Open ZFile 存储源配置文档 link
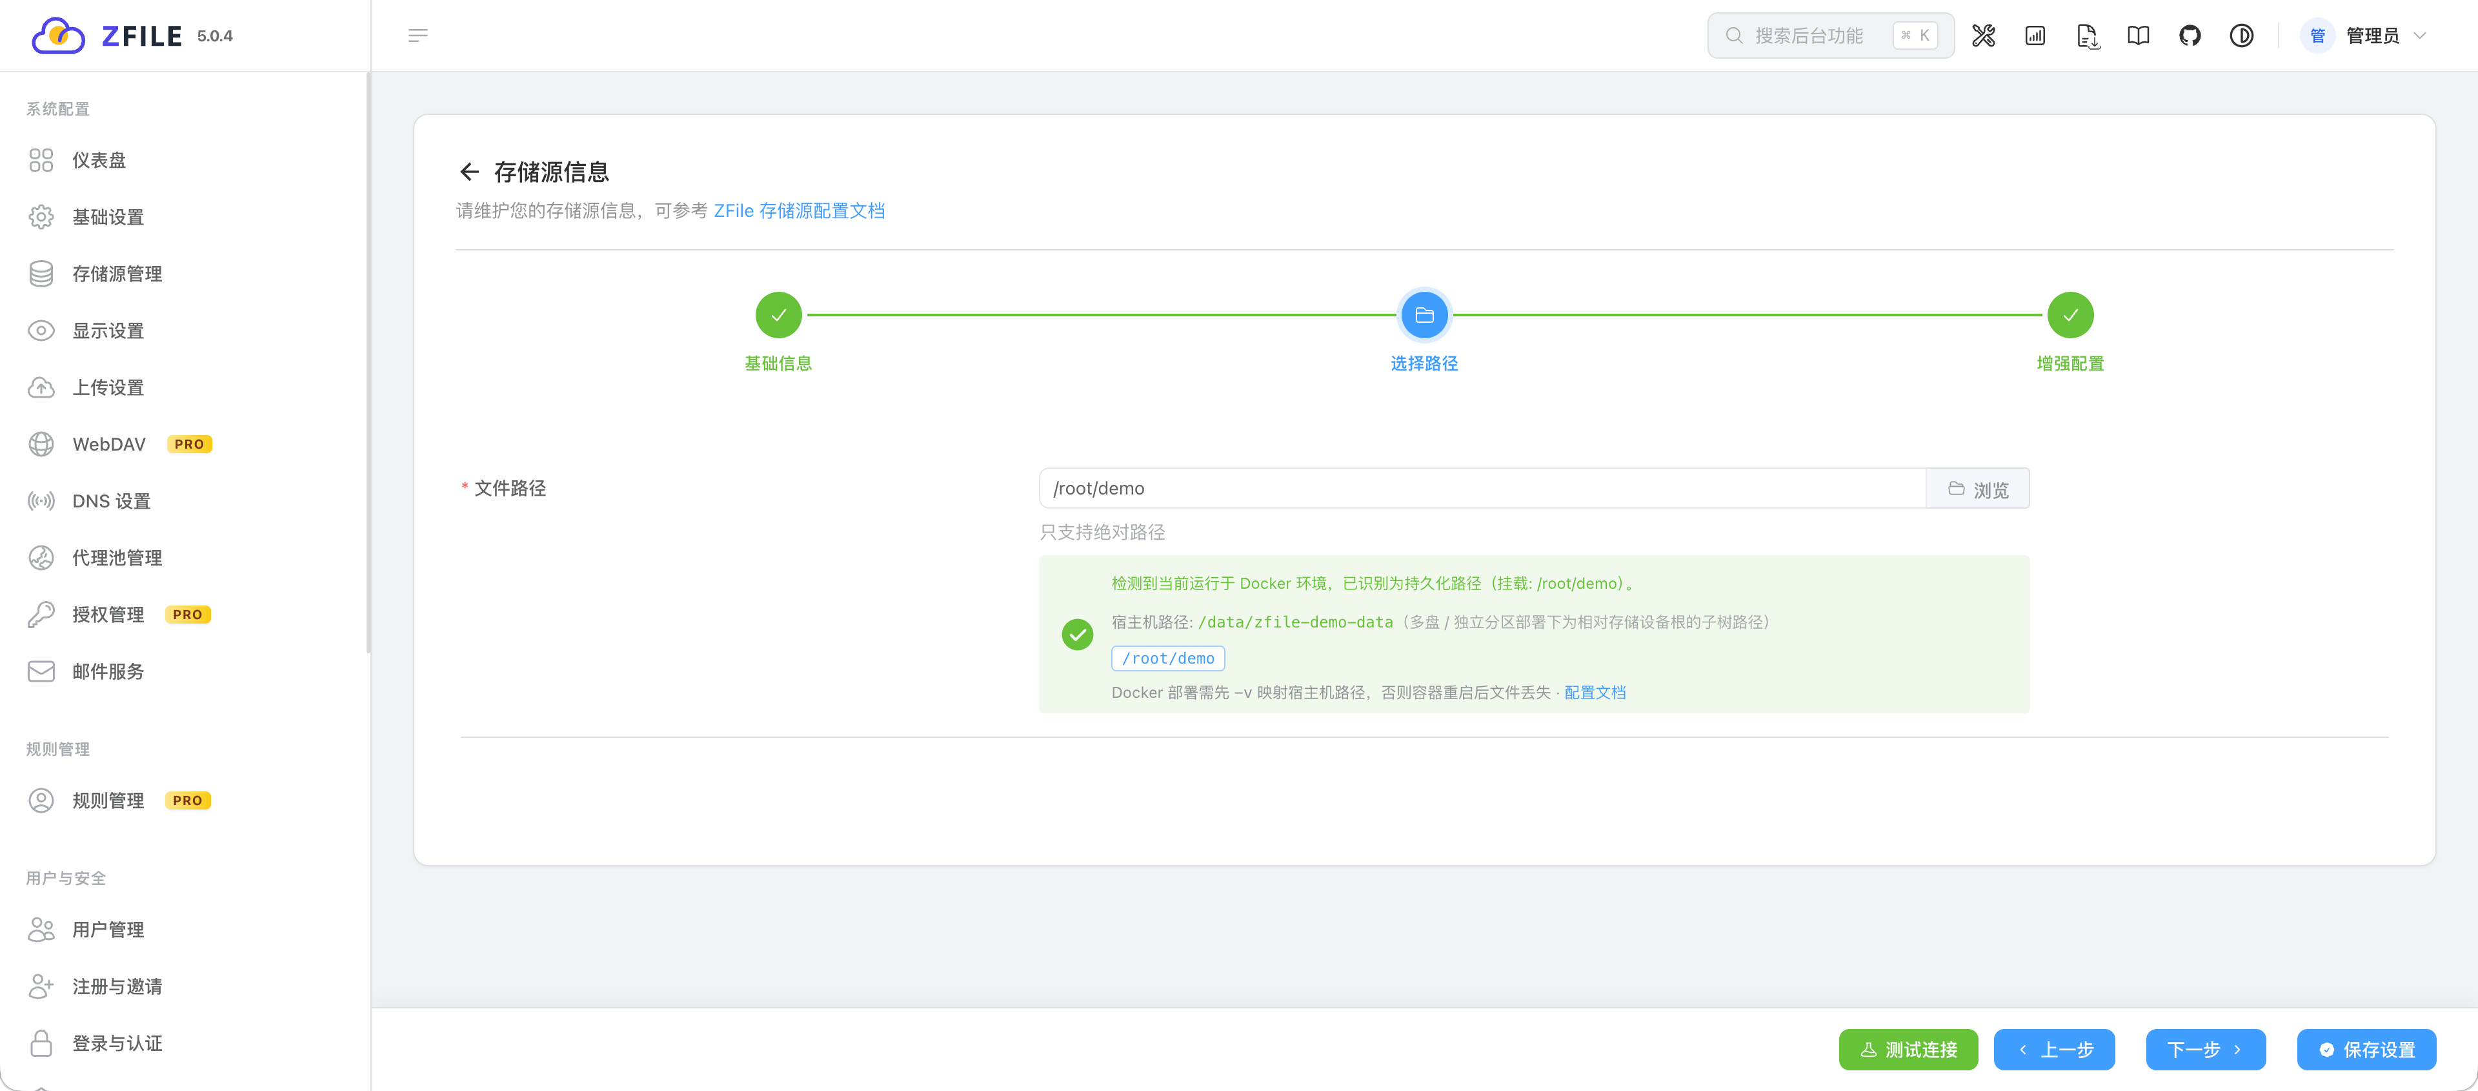This screenshot has height=1091, width=2478. pyautogui.click(x=798, y=210)
